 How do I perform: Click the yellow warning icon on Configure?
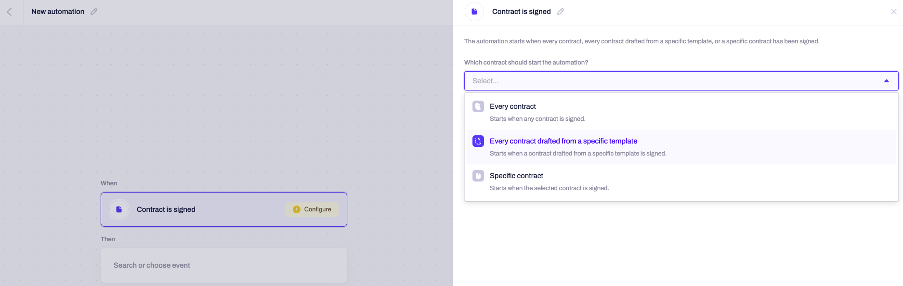[x=297, y=209]
